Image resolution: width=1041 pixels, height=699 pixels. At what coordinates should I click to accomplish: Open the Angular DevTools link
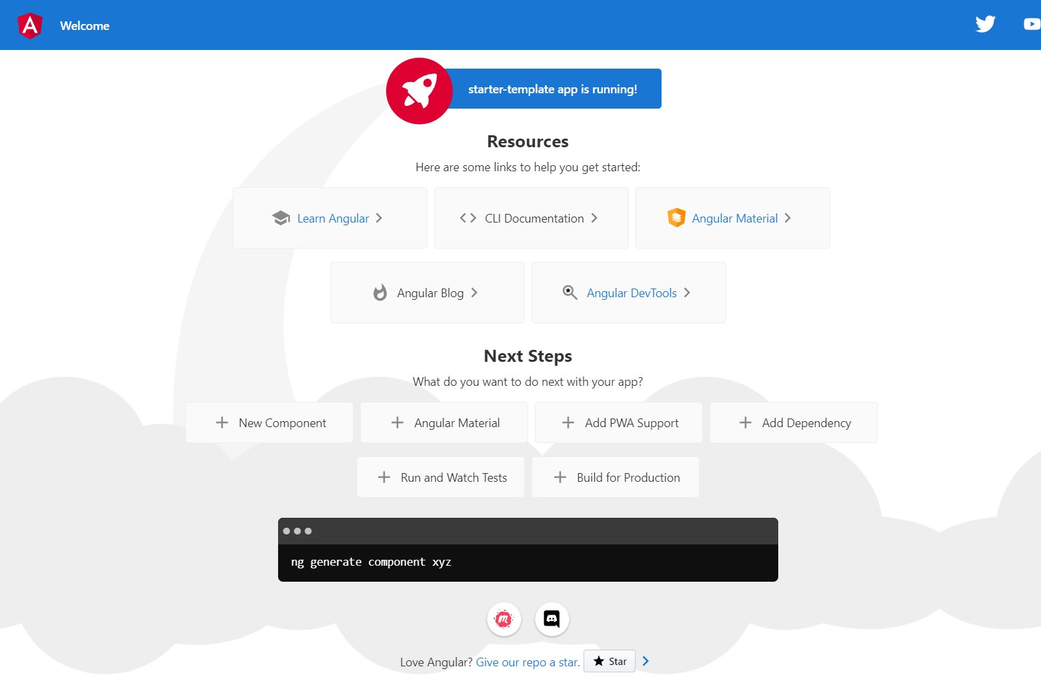coord(632,293)
